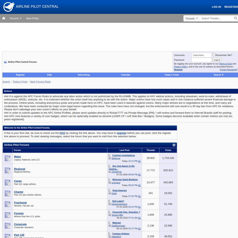This screenshot has width=238, height=238.
Task: Click the Major forum status icon
Action: click(8, 158)
